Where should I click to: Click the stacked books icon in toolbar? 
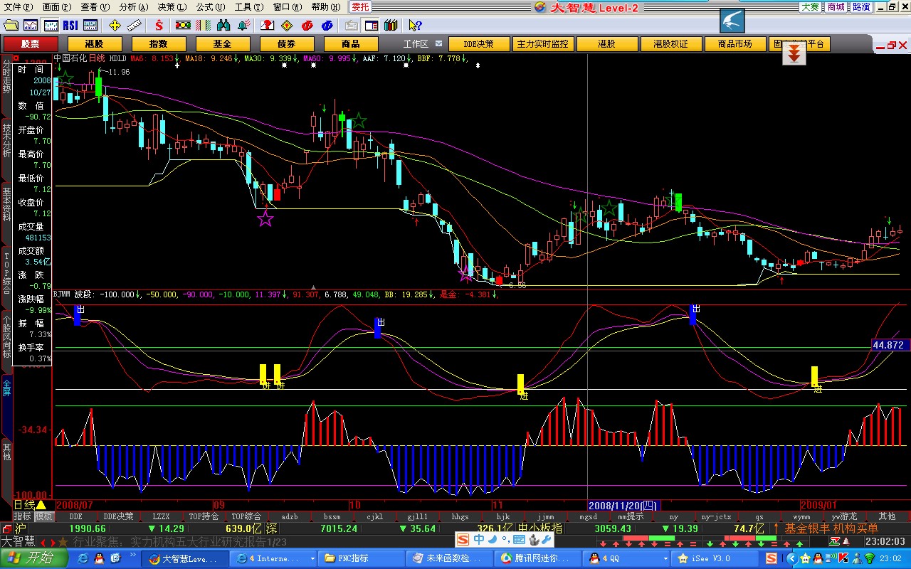pyautogui.click(x=391, y=26)
